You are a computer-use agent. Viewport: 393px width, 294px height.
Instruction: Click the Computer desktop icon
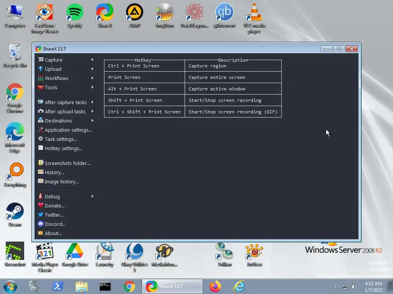[x=15, y=15]
